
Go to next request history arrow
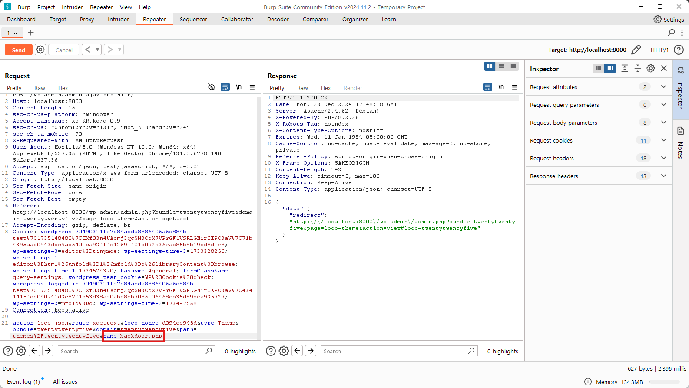click(x=110, y=50)
